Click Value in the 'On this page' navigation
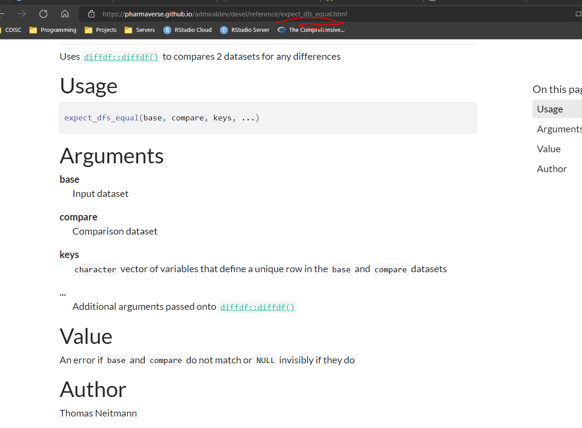582x428 pixels. 548,149
